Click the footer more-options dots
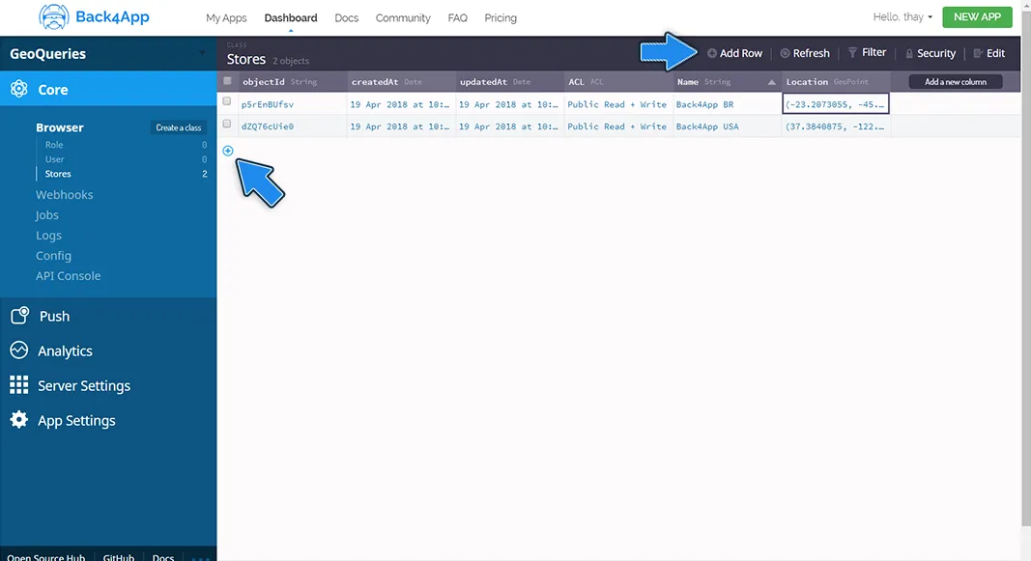1031x561 pixels. [201, 558]
